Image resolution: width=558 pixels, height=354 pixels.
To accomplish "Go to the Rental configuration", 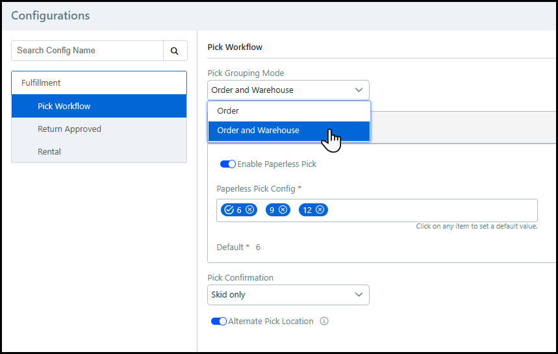I will pos(99,151).
